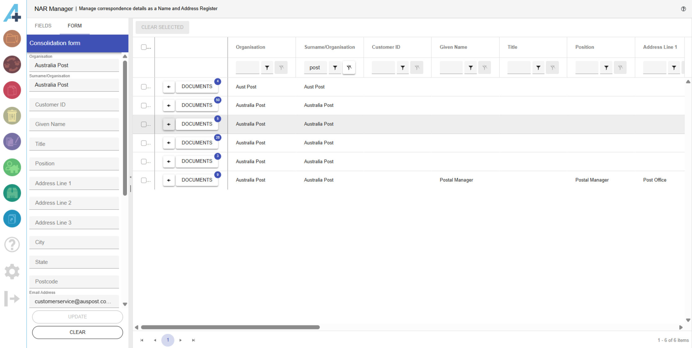692x348 pixels.
Task: Open the help question mark in top-right corner
Action: [683, 9]
